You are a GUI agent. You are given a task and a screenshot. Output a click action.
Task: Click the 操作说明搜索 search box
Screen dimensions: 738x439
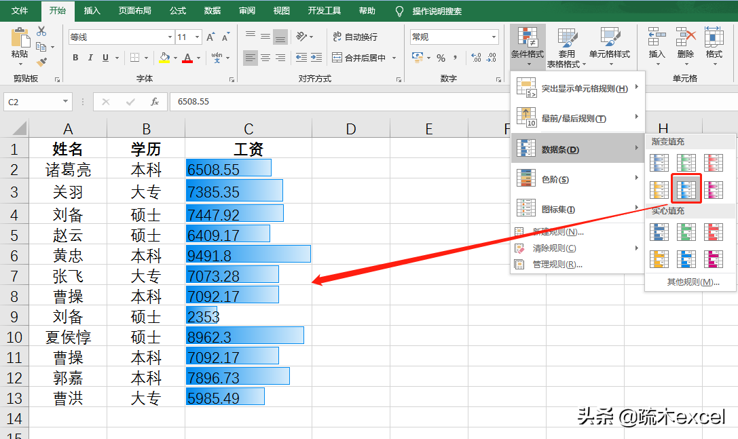pos(437,11)
